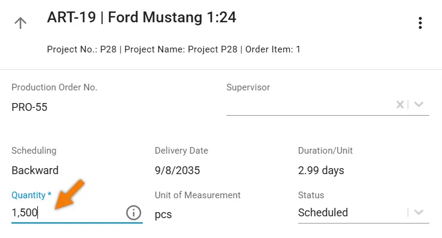Click the 2.99 days duration value

[x=321, y=171]
